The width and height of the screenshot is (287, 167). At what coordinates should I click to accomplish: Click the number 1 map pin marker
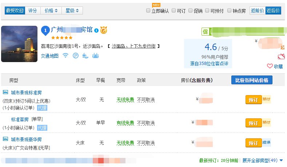coord(45,31)
